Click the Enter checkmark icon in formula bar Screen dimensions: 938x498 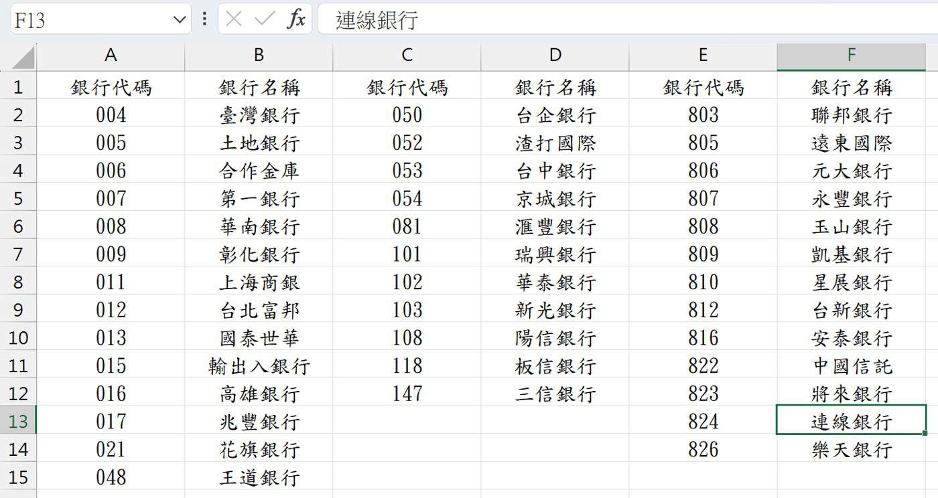tap(265, 19)
